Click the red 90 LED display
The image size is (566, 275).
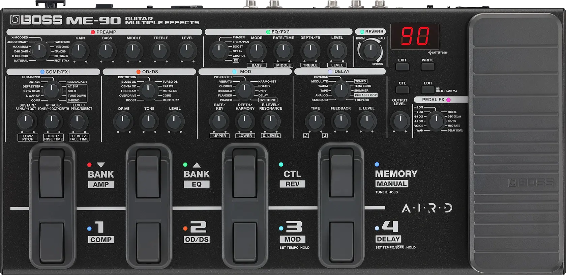point(415,36)
